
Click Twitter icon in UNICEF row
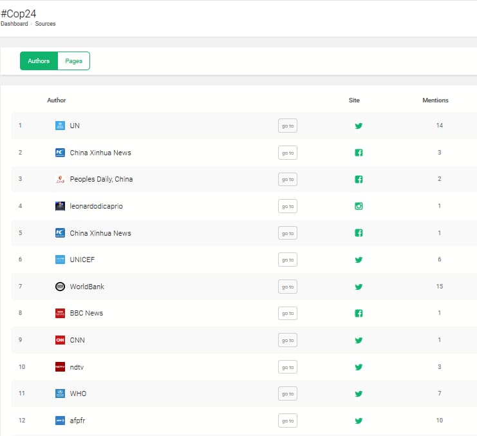point(359,260)
